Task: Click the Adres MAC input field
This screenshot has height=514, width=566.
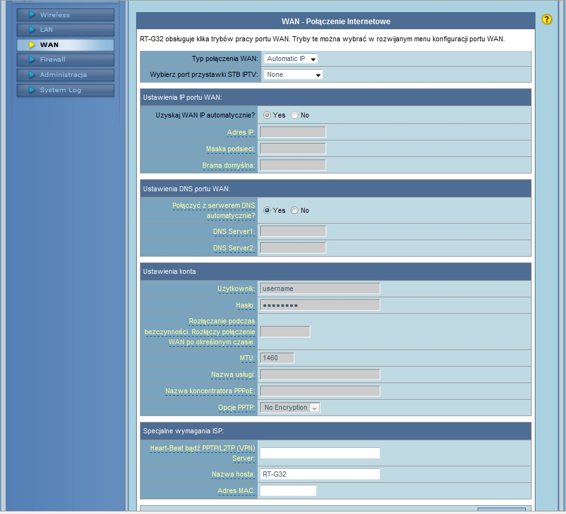Action: pyautogui.click(x=288, y=490)
